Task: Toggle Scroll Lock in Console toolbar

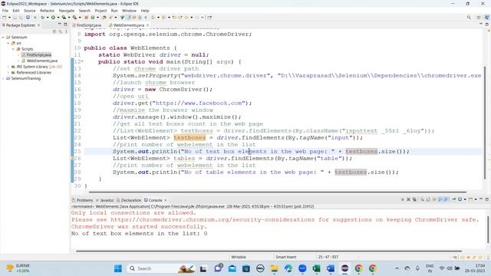Action: 428,199
